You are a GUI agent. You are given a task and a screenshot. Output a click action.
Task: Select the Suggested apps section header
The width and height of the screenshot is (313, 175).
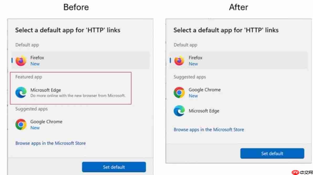click(32, 109)
